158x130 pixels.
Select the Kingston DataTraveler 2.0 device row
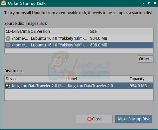tap(79, 86)
